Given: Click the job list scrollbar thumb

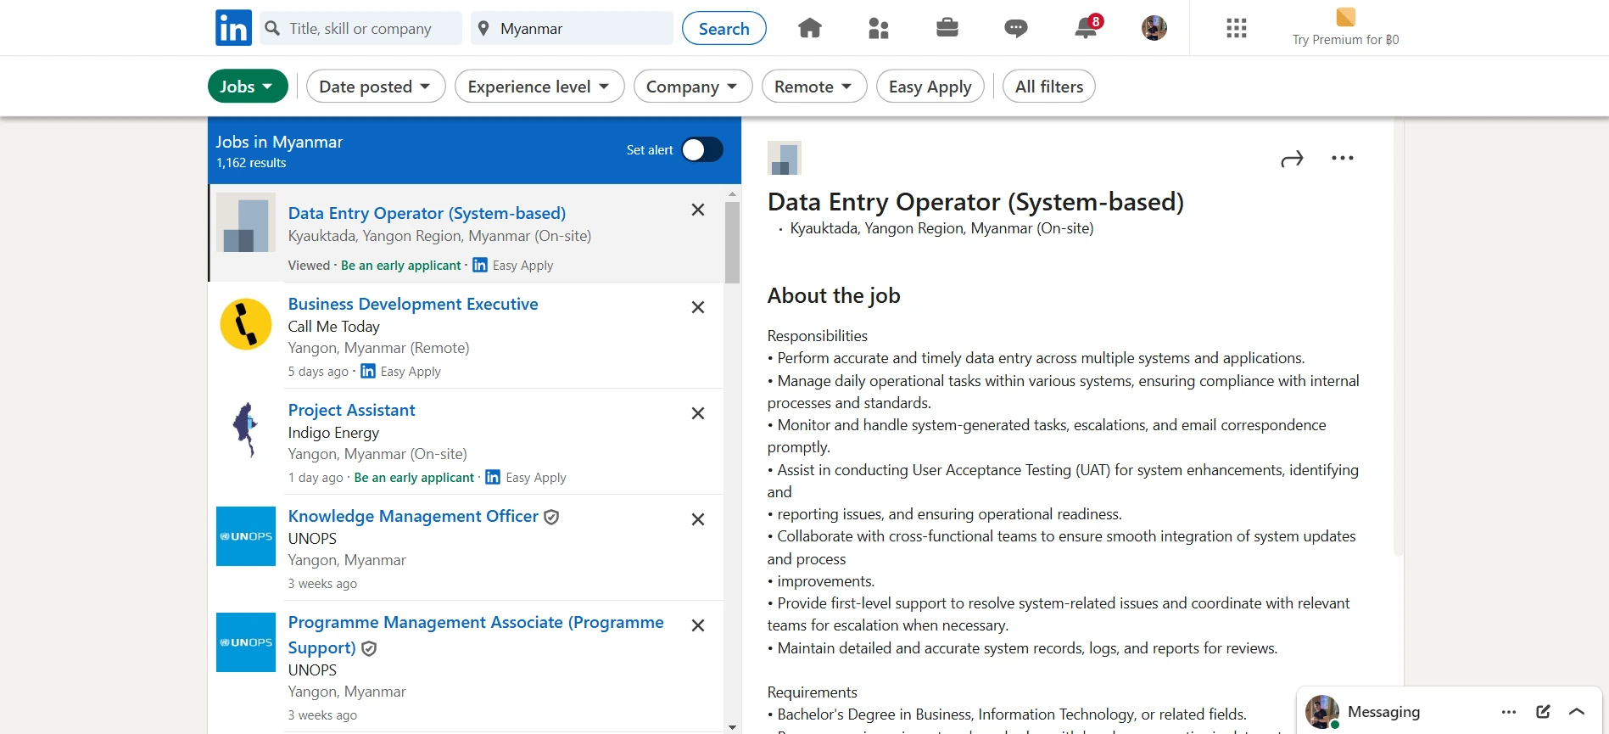Looking at the screenshot, I should pyautogui.click(x=733, y=242).
